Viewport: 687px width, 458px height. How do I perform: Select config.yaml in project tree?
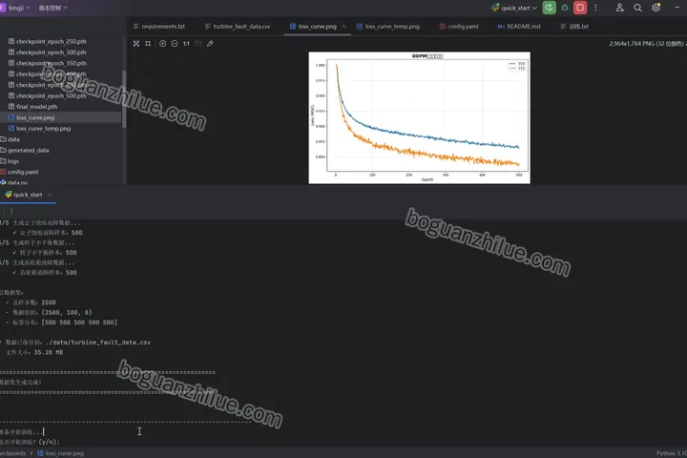click(x=23, y=172)
